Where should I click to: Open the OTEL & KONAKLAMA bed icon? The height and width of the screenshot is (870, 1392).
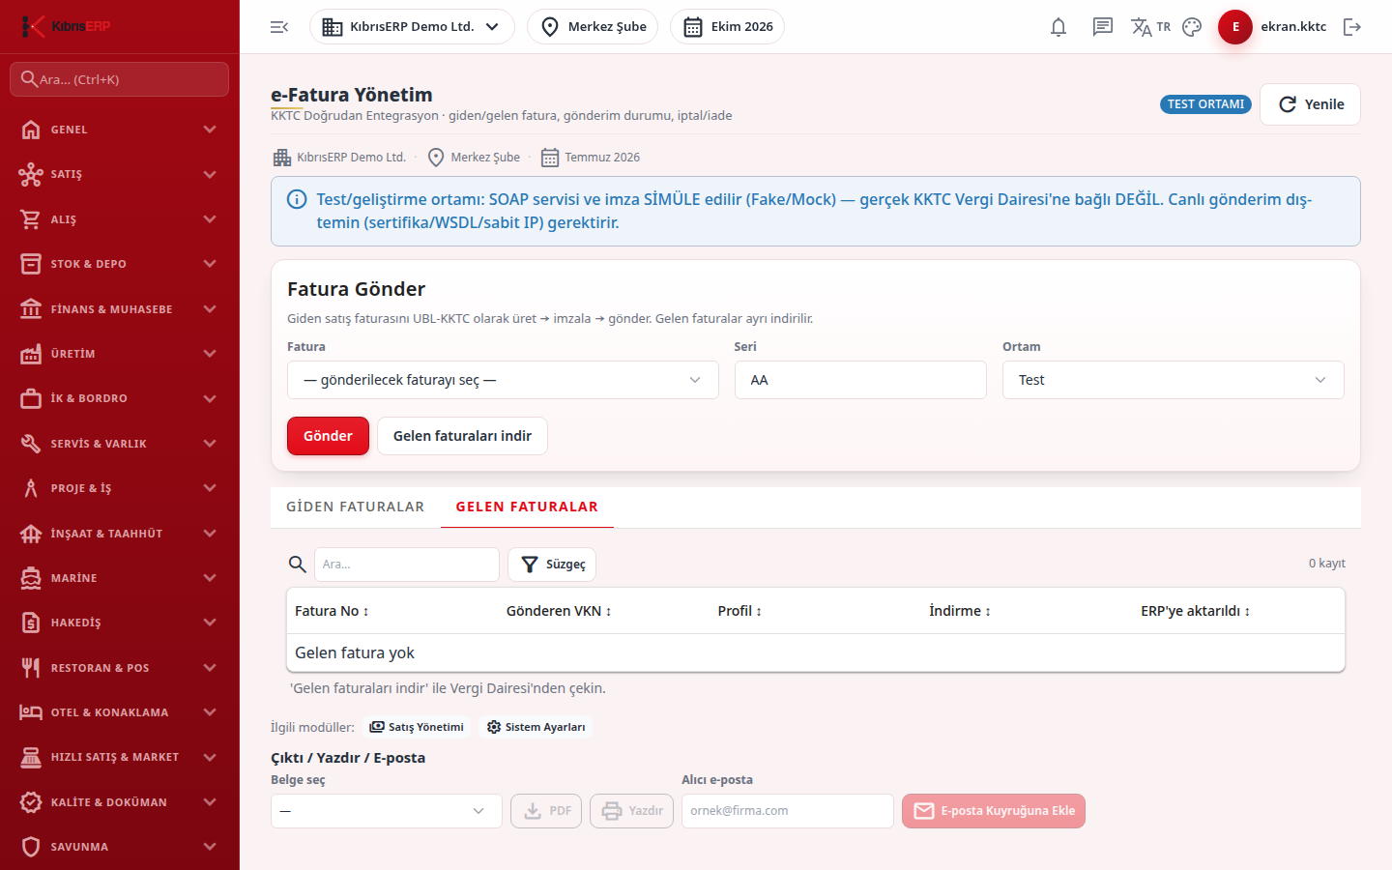(31, 712)
